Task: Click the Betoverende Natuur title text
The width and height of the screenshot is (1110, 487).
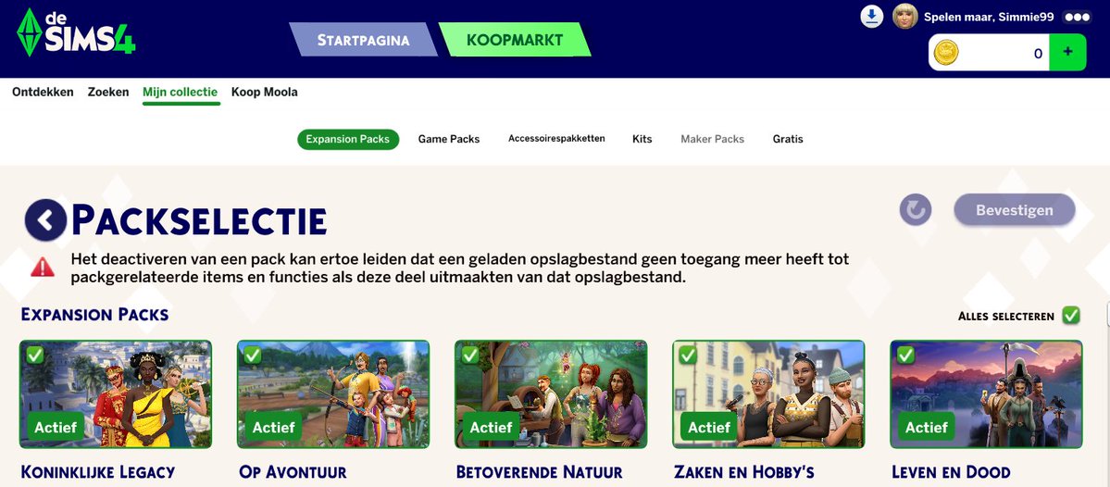Action: click(x=540, y=472)
